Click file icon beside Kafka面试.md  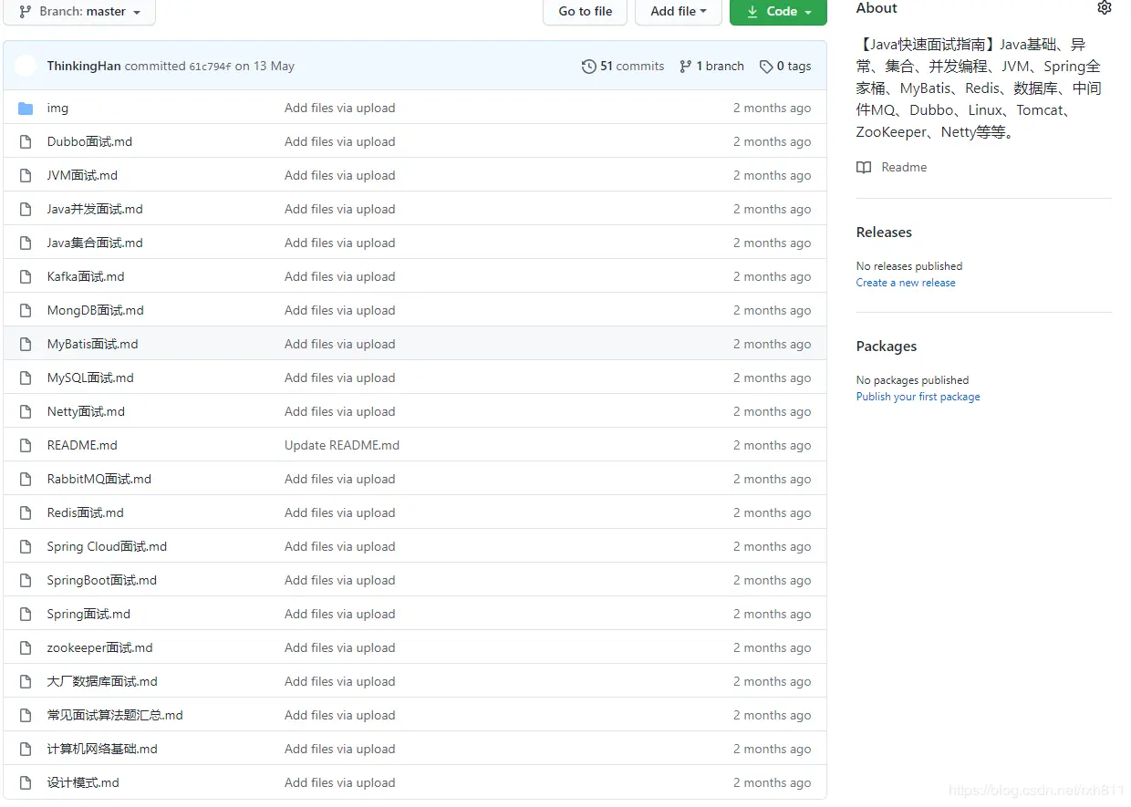(26, 277)
